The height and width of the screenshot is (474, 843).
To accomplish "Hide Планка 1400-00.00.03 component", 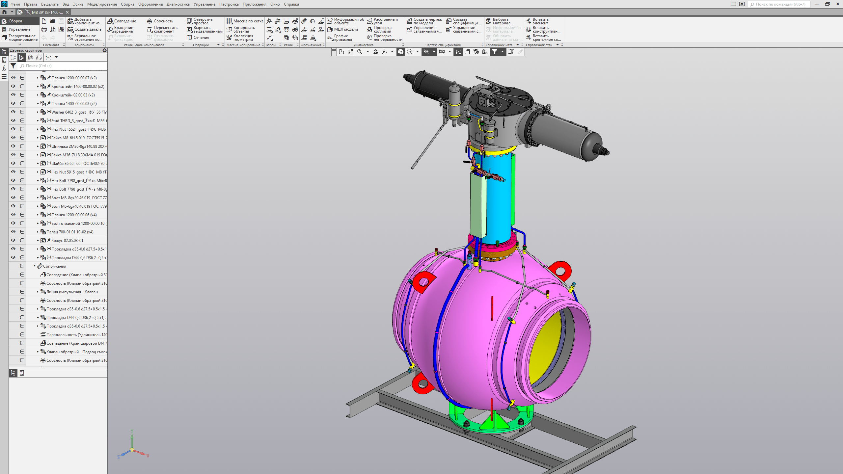I will (13, 103).
